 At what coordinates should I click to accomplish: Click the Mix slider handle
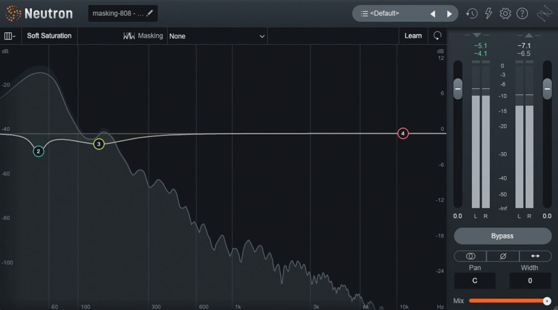[x=547, y=301]
